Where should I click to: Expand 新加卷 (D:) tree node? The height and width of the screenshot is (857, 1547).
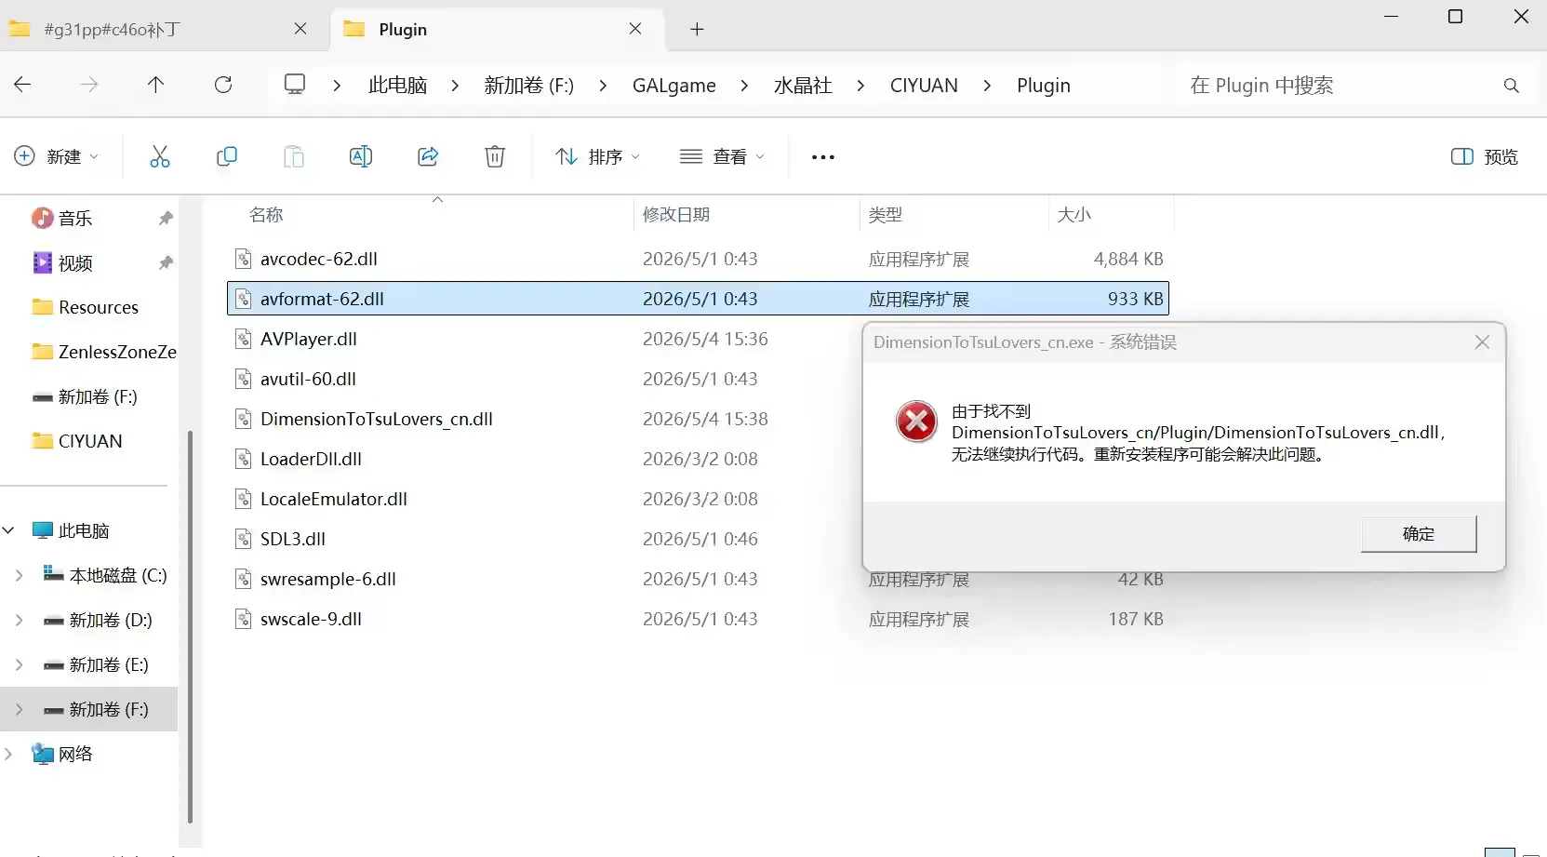click(x=19, y=620)
